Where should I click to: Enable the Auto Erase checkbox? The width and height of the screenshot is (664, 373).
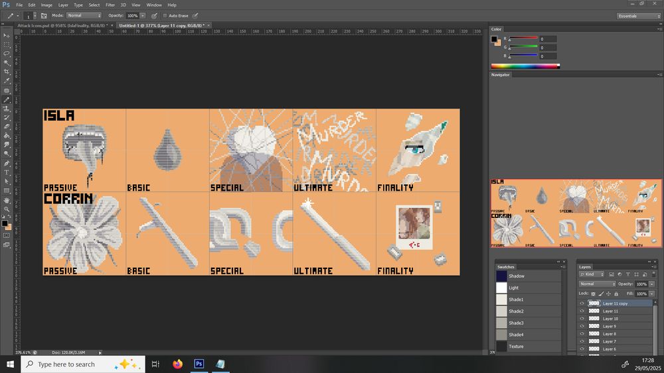point(165,16)
